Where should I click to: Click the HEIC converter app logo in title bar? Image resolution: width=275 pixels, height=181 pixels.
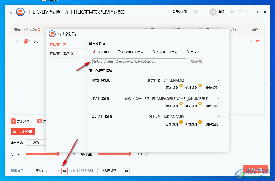click(x=20, y=12)
